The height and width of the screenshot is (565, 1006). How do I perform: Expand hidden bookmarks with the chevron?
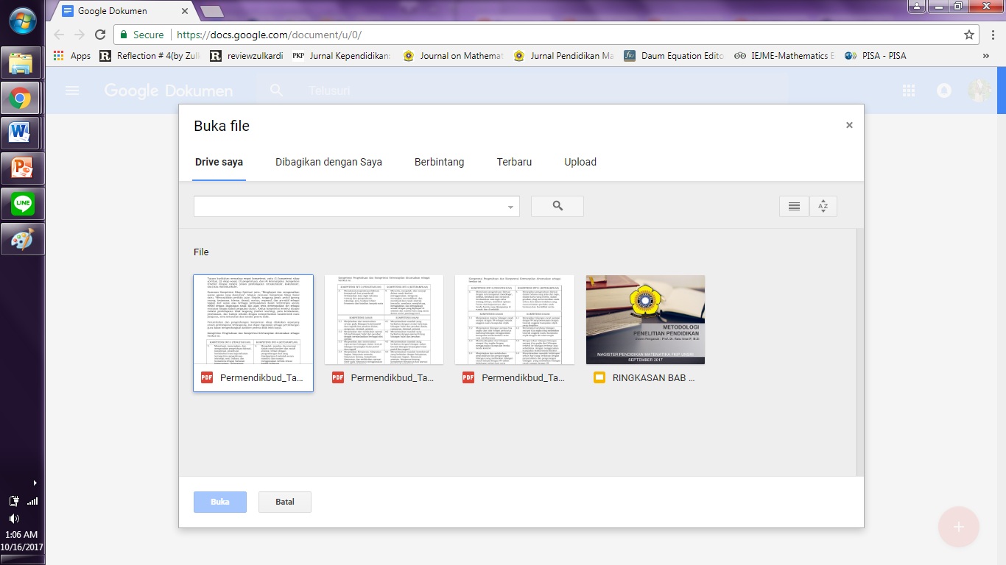(x=986, y=55)
